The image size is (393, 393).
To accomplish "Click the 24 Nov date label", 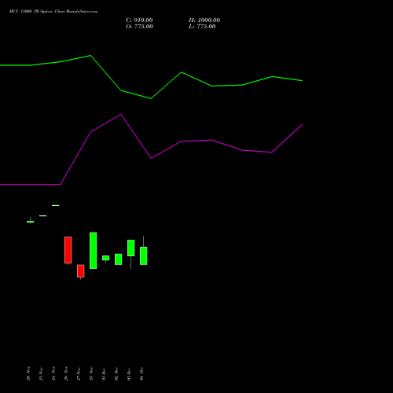I will 53,373.
